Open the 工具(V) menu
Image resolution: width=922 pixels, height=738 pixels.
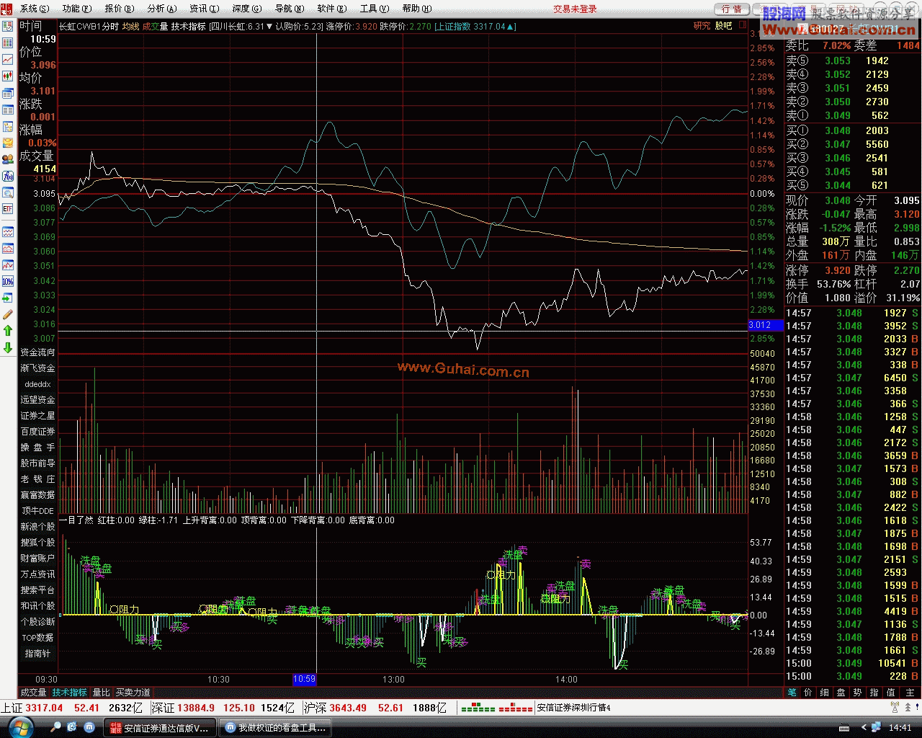pos(374,9)
